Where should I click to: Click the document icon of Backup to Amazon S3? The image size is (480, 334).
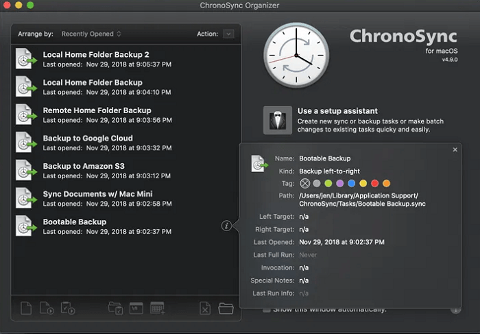(x=26, y=170)
